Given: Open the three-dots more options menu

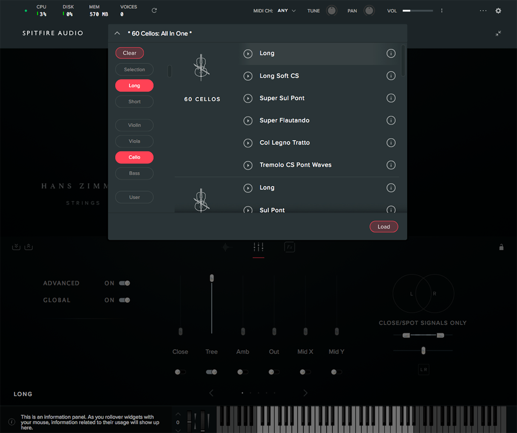Looking at the screenshot, I should 483,11.
